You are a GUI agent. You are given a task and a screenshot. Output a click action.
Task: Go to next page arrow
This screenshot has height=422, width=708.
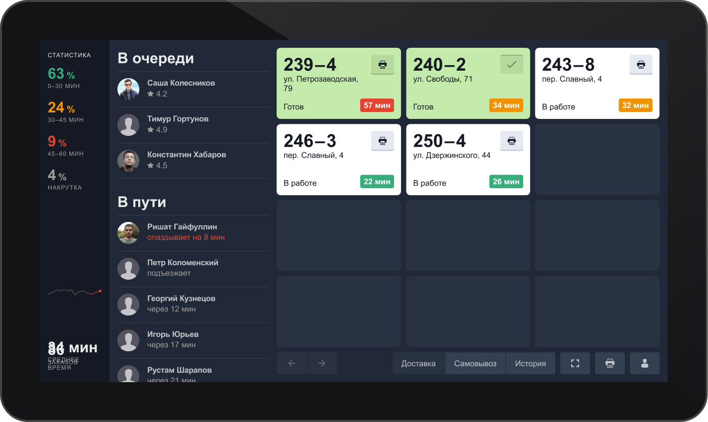click(322, 363)
